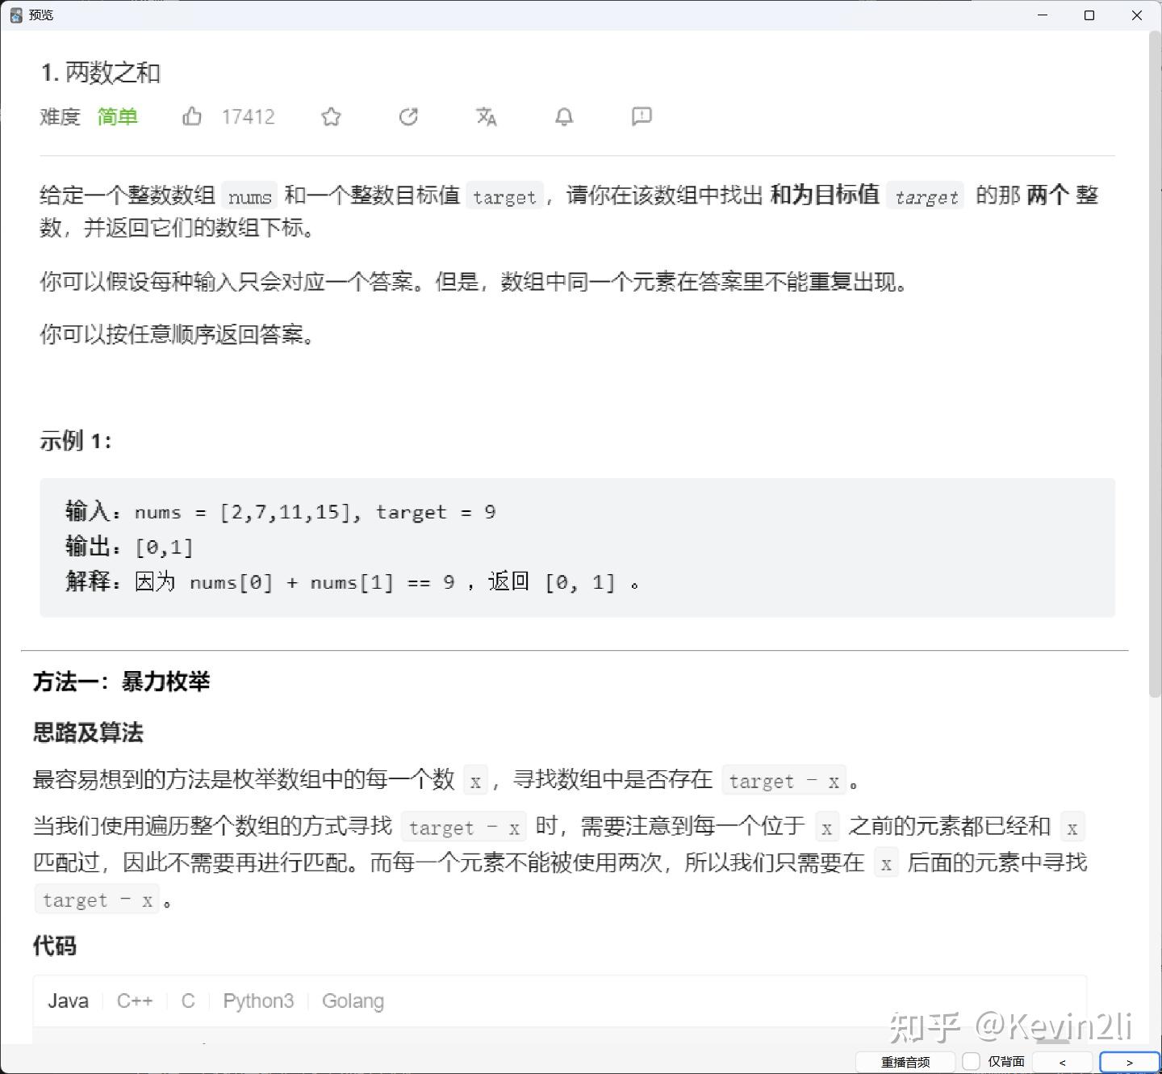Open the feedback comment icon
Image resolution: width=1162 pixels, height=1074 pixels.
(x=640, y=116)
